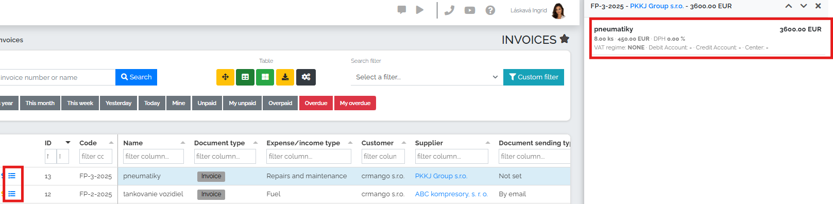Open items list icon for FP-3-2025
833x204 pixels.
(12, 176)
